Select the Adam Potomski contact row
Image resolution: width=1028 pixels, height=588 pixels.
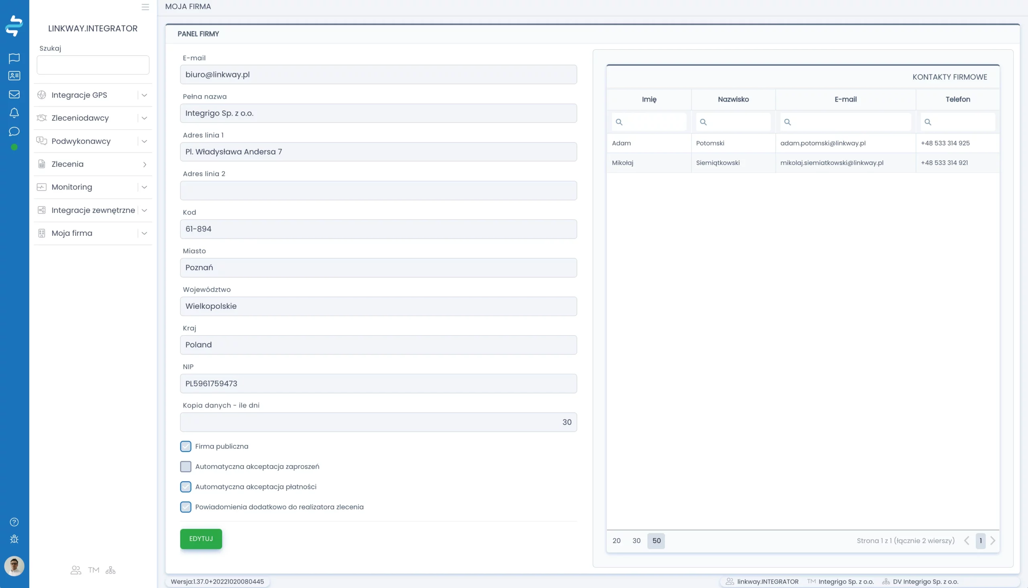click(x=803, y=143)
